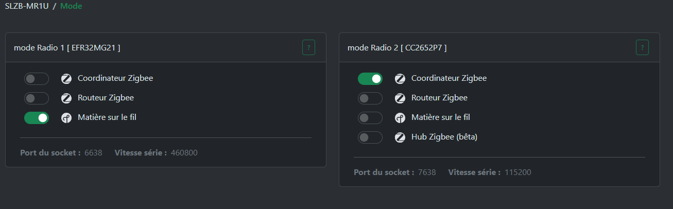Click Zigbee icon beside Radio 2 Routeur Zigbee
673x209 pixels.
(x=400, y=98)
